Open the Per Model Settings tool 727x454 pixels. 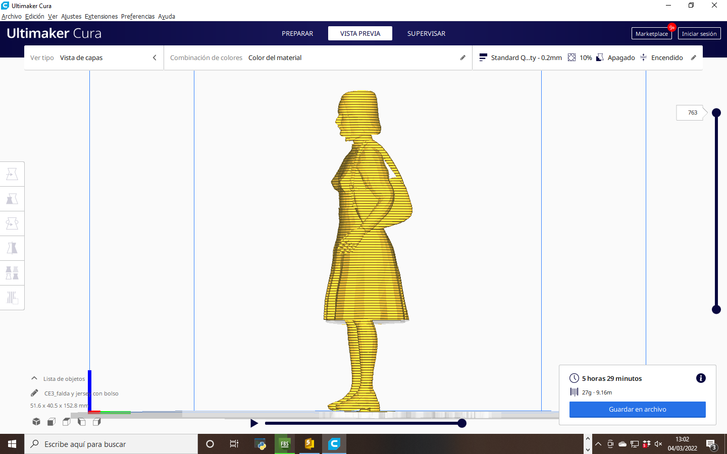(x=12, y=273)
